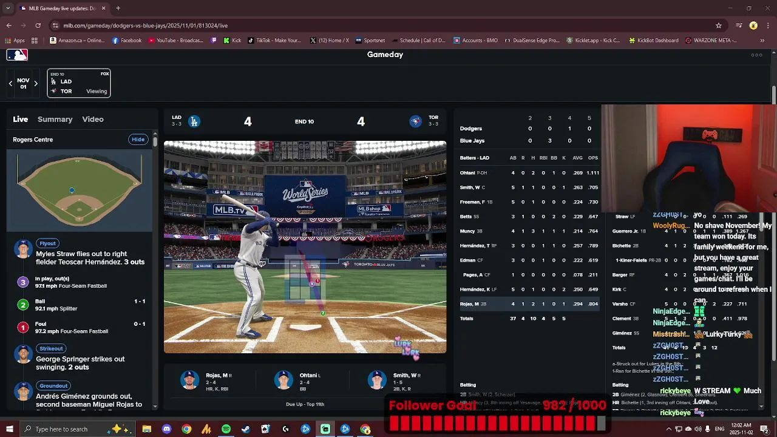Reload the browser page

pos(38,25)
